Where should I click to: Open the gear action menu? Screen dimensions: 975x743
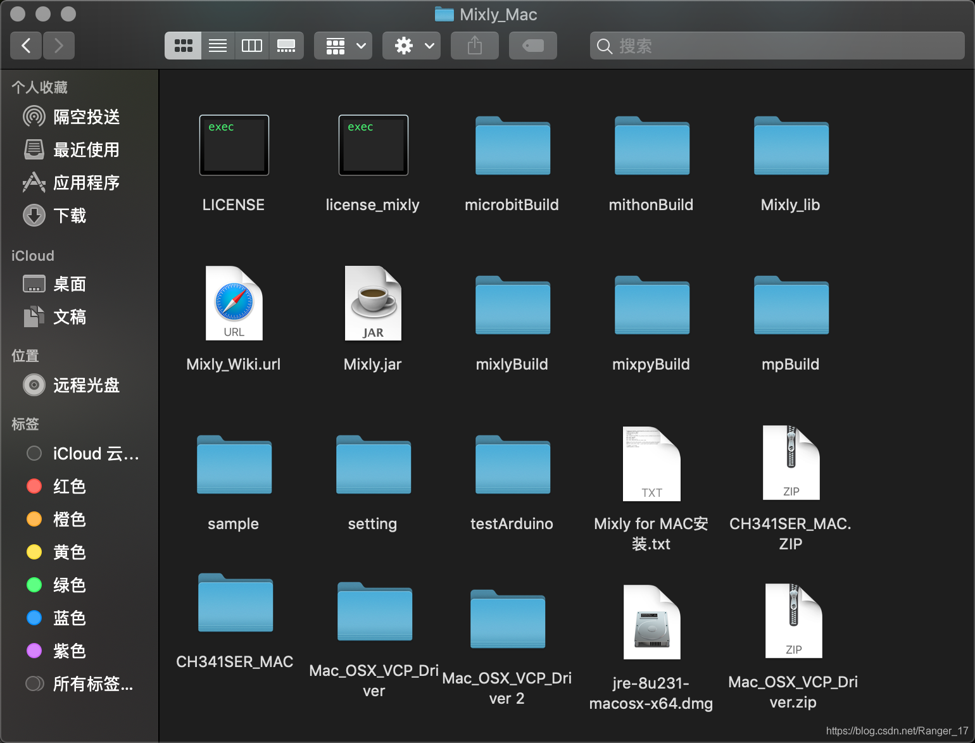[412, 46]
